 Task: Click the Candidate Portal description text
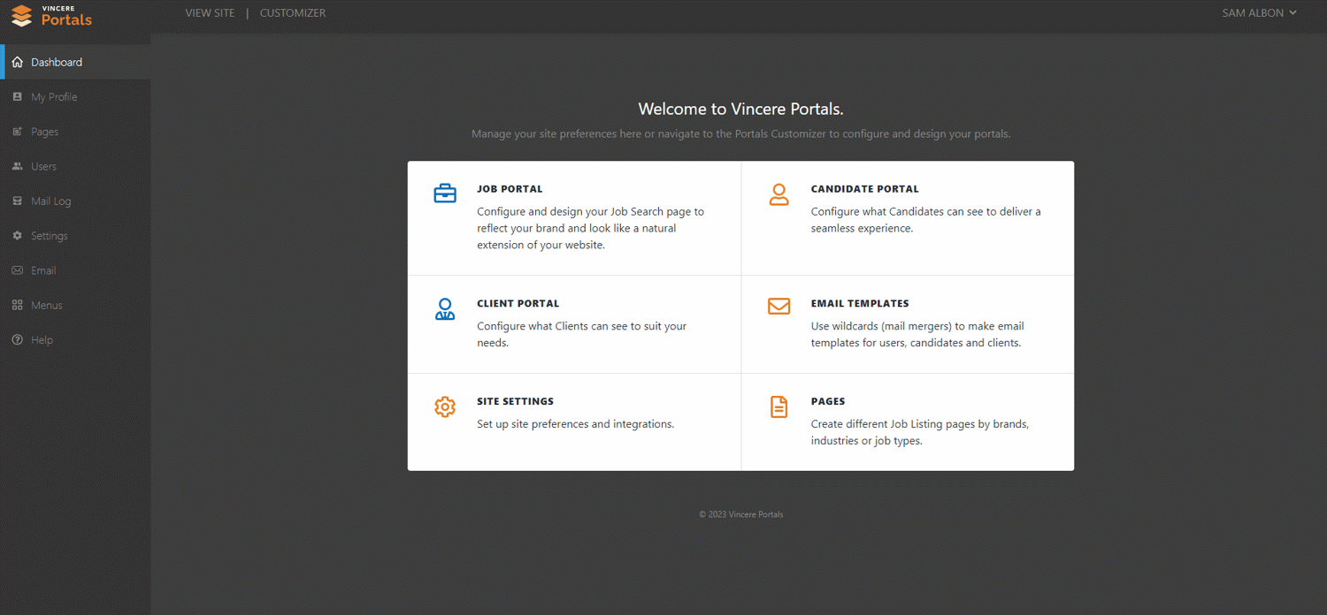[925, 220]
